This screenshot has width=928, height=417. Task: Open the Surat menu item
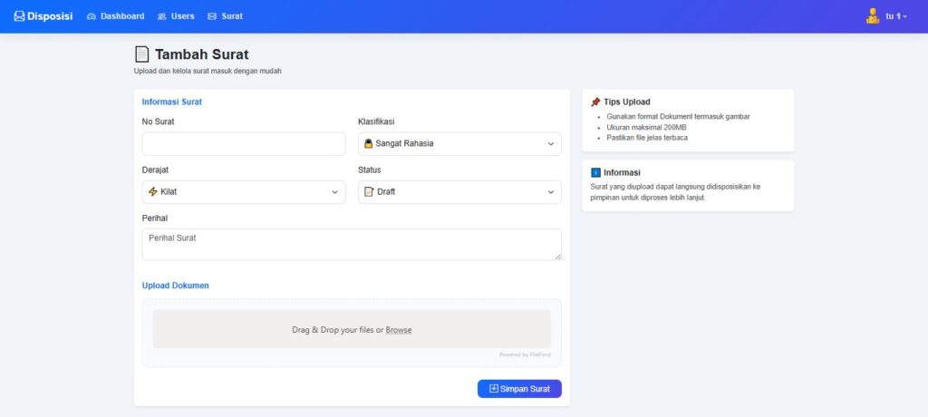[225, 16]
